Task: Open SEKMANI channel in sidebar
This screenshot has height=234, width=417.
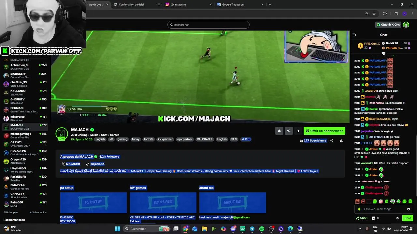Action: pos(25,110)
